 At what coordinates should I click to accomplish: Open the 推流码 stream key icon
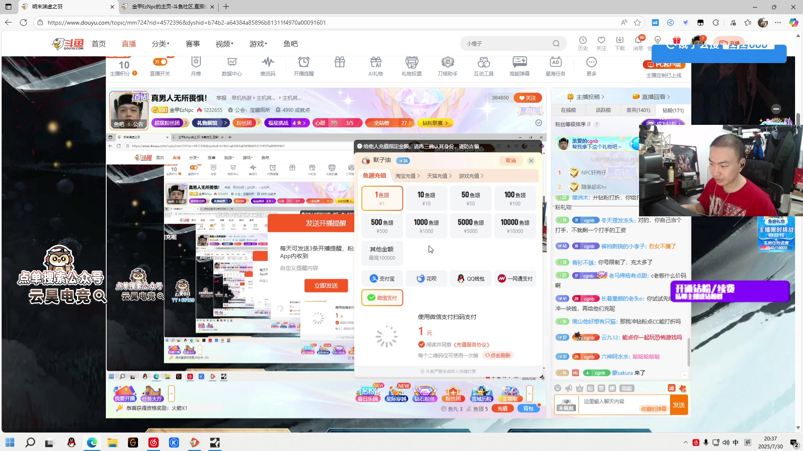(268, 66)
